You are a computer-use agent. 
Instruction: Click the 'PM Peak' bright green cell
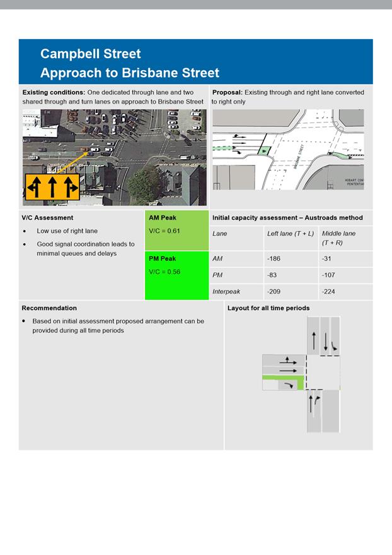176,275
